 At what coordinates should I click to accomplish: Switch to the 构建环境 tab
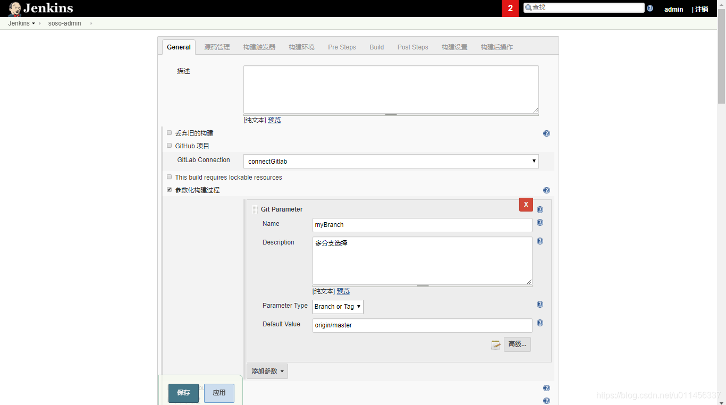pos(301,47)
